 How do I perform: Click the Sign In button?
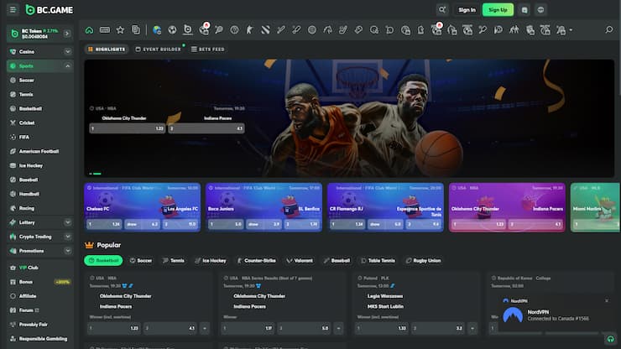(x=467, y=10)
